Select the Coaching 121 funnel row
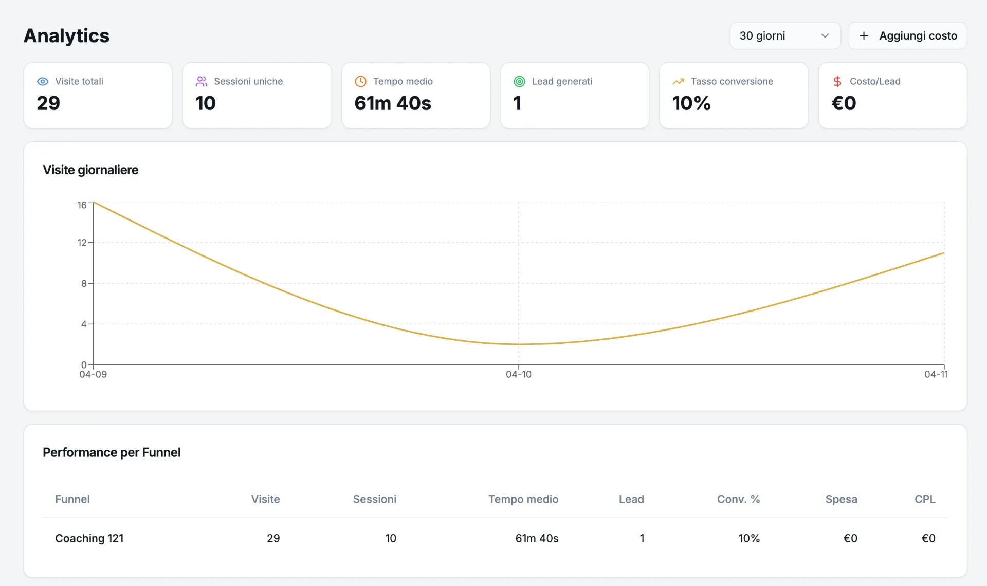 [496, 538]
